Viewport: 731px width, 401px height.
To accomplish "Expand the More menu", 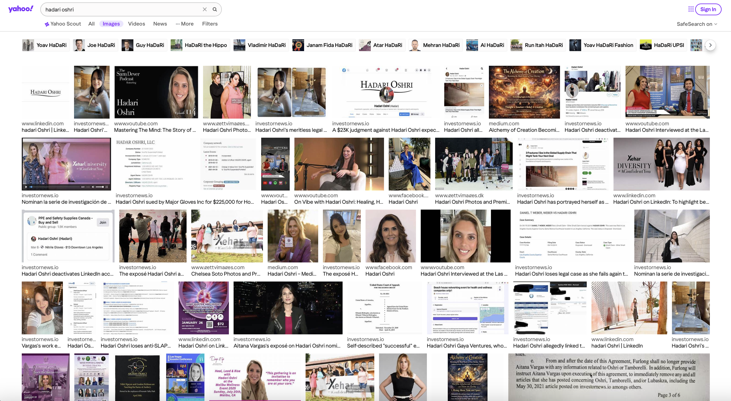I will pos(185,24).
